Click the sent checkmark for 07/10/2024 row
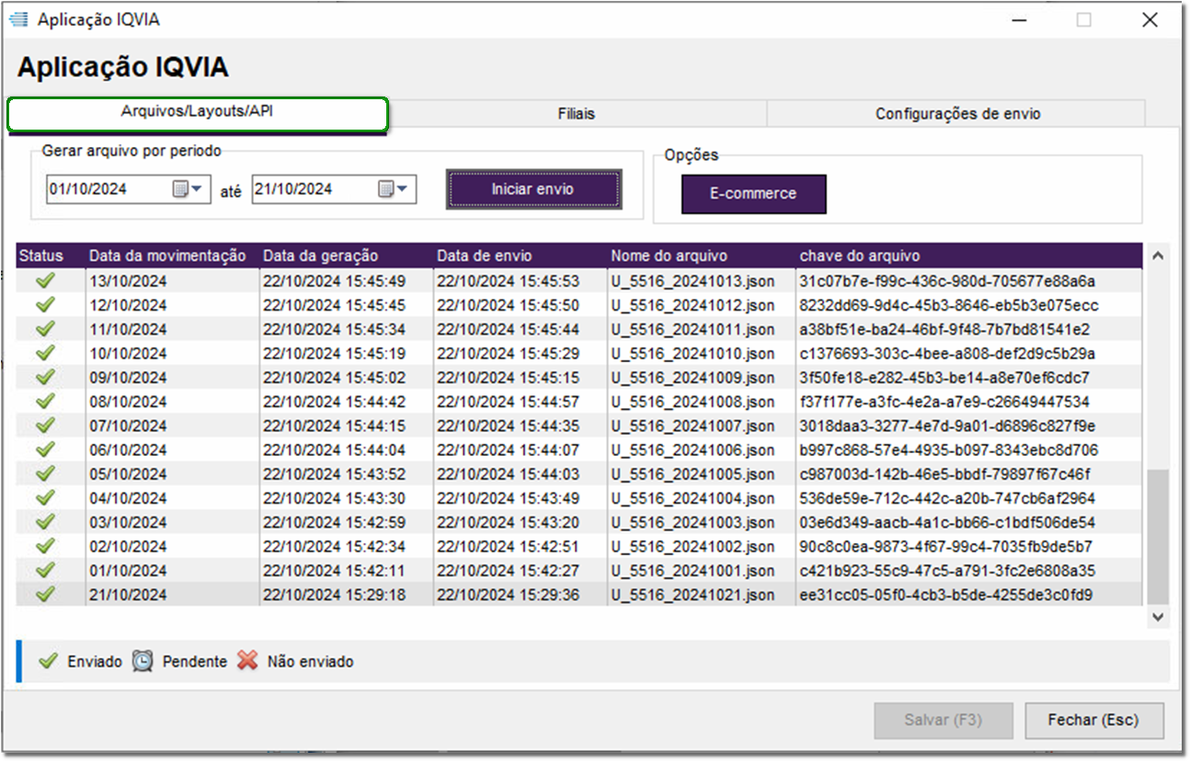The image size is (1190, 761). (x=45, y=426)
